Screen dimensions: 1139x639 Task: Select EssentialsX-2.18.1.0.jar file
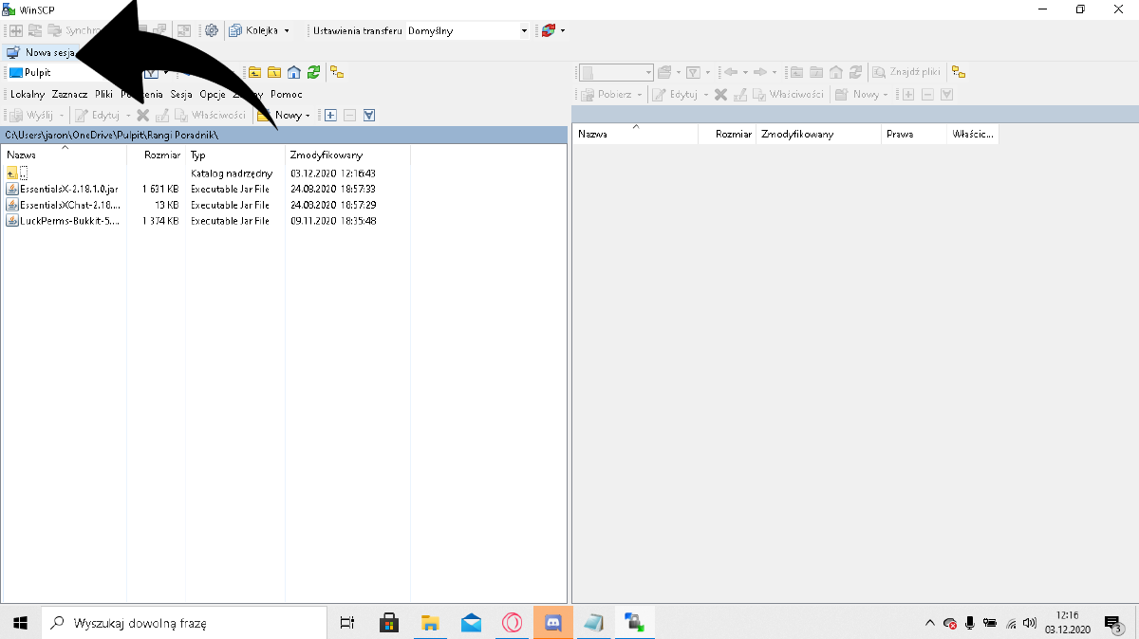click(67, 189)
